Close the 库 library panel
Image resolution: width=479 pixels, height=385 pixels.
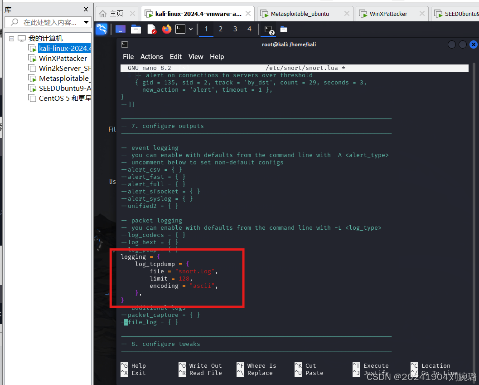[x=86, y=10]
